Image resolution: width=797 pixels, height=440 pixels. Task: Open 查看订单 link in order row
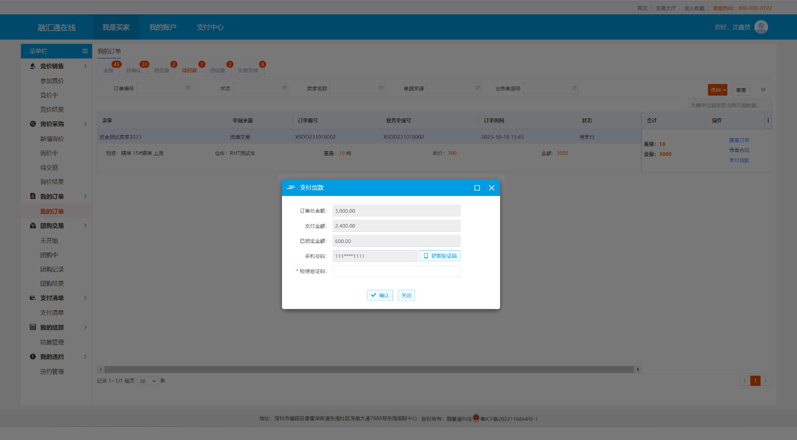[x=739, y=140]
